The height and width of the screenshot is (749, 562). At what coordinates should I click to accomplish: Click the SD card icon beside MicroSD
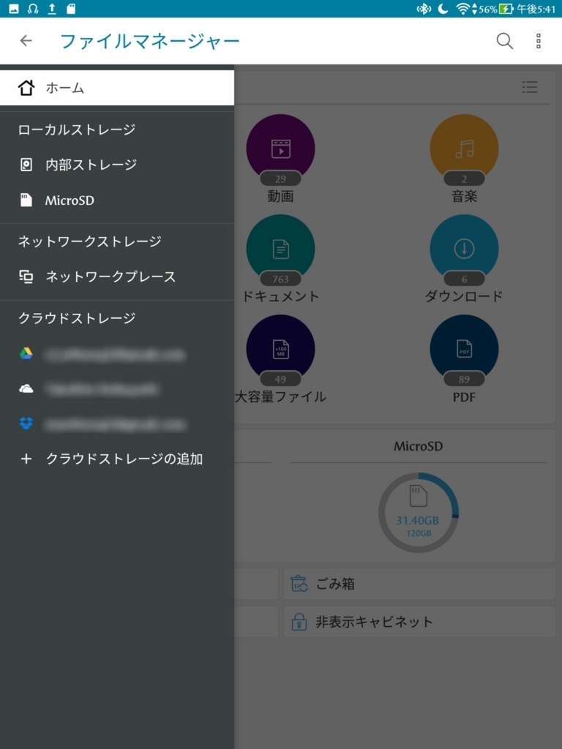(x=26, y=200)
